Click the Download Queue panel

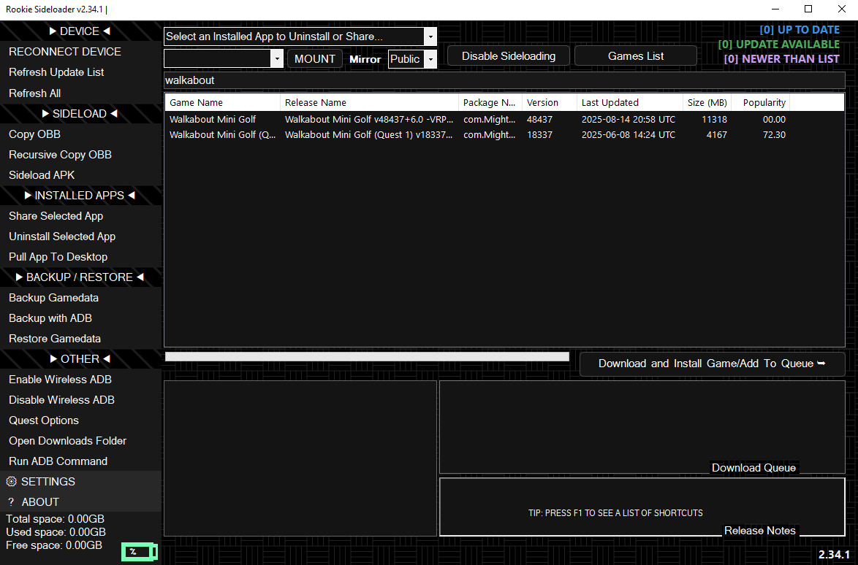(642, 427)
